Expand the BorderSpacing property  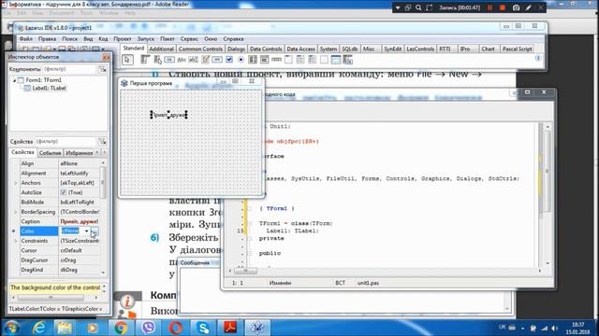coord(16,212)
